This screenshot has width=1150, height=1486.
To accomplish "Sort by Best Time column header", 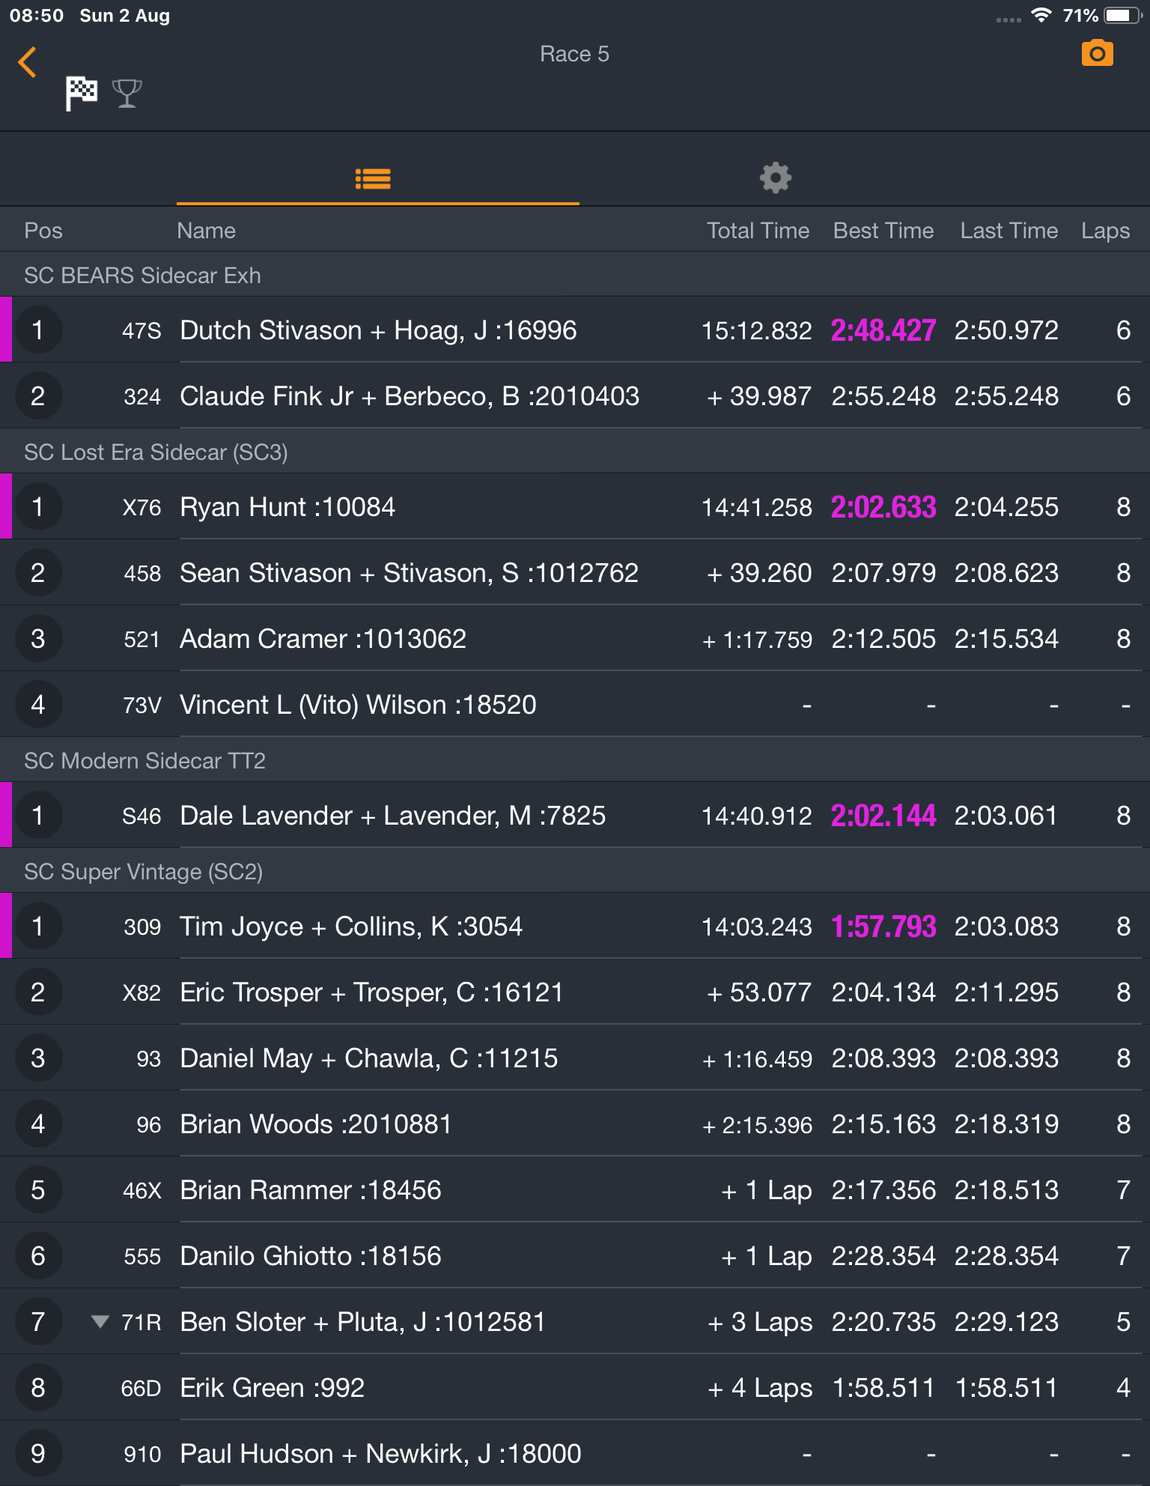I will pyautogui.click(x=883, y=231).
